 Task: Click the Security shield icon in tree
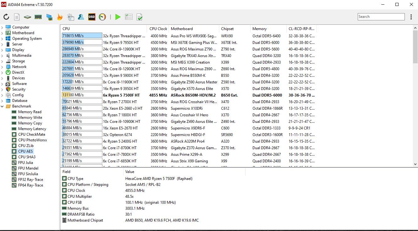(8, 89)
